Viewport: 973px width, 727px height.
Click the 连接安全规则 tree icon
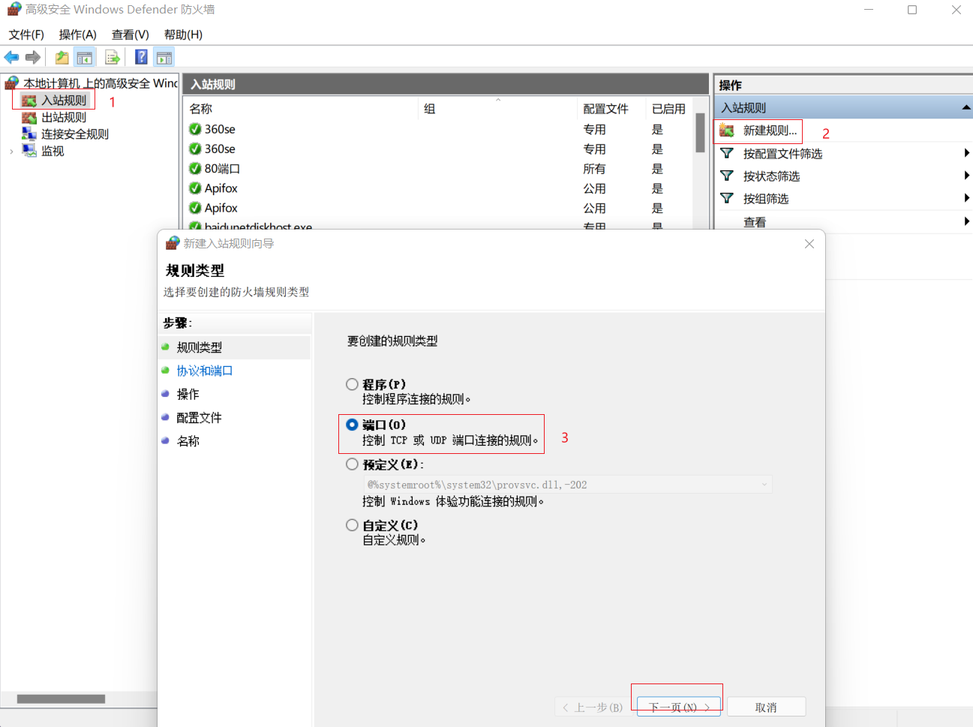(29, 134)
